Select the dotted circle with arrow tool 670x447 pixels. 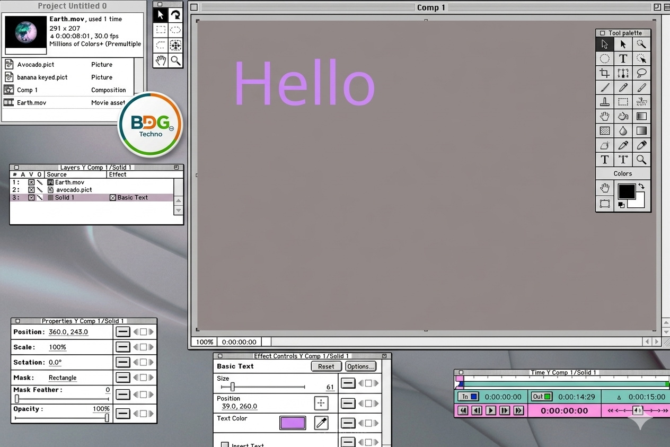(641, 59)
